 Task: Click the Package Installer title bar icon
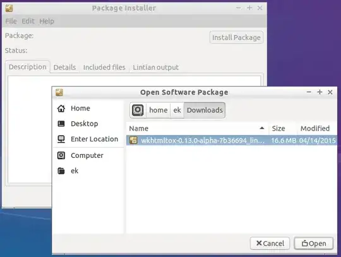pos(9,8)
